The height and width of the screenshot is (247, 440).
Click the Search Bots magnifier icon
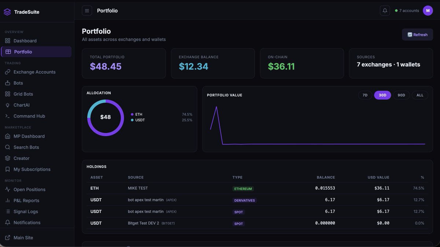point(8,147)
